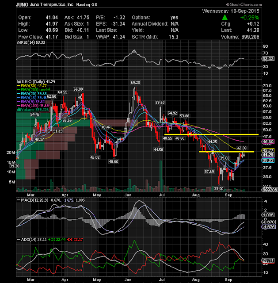Select the High price value 41.97
Screen dimensions: 278x283
[52, 24]
